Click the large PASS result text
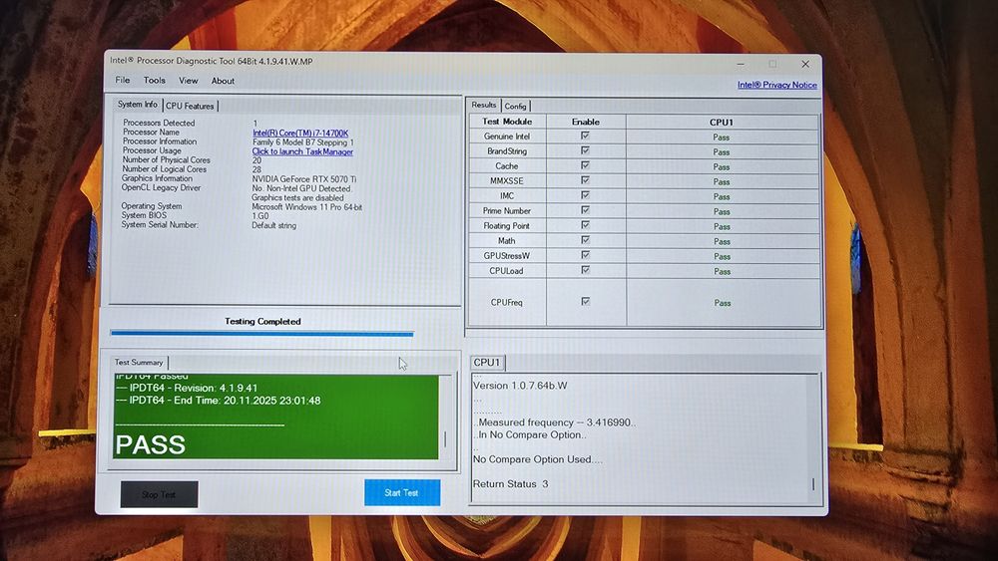 click(x=151, y=444)
